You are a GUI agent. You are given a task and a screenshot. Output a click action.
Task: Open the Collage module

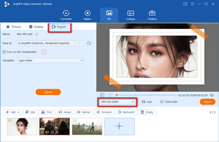coord(131,15)
